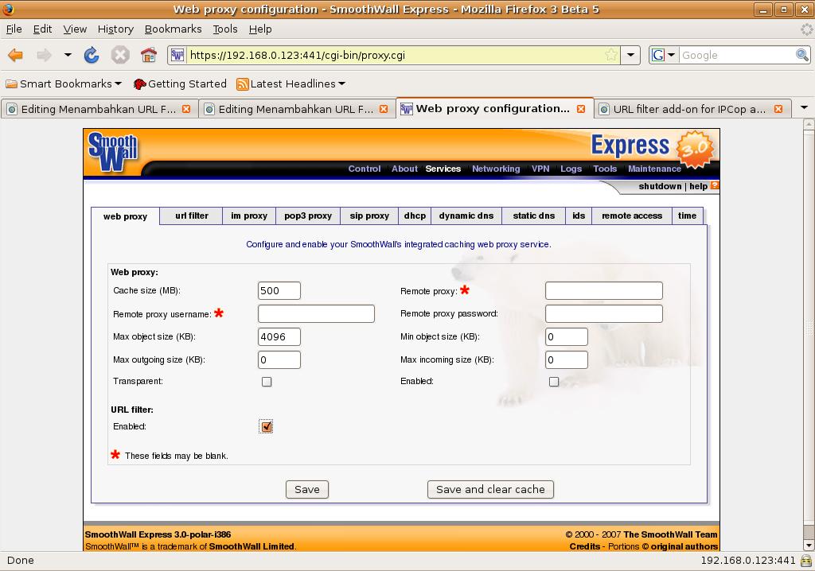Tick the Web proxy Enabled checkbox

[x=554, y=382]
